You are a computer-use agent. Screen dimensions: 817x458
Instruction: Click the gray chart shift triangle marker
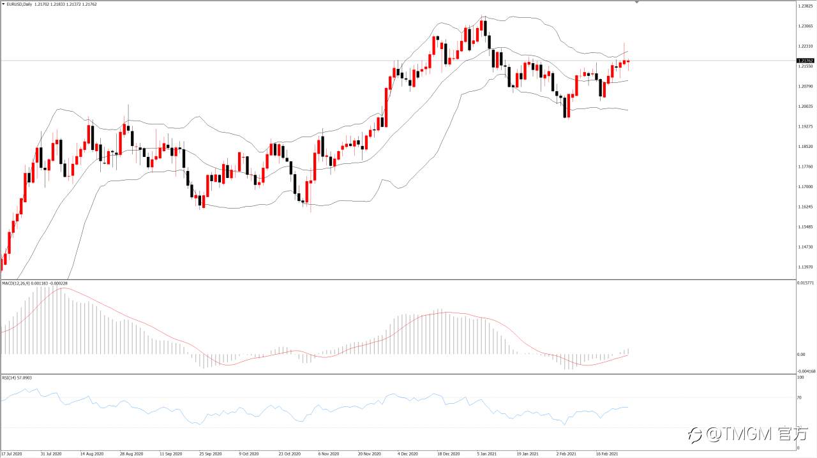636,3
